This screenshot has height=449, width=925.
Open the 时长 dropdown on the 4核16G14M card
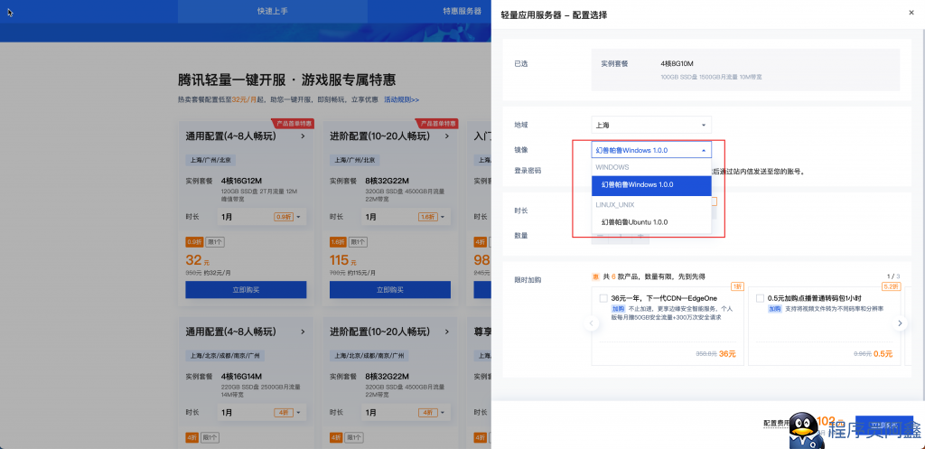262,413
